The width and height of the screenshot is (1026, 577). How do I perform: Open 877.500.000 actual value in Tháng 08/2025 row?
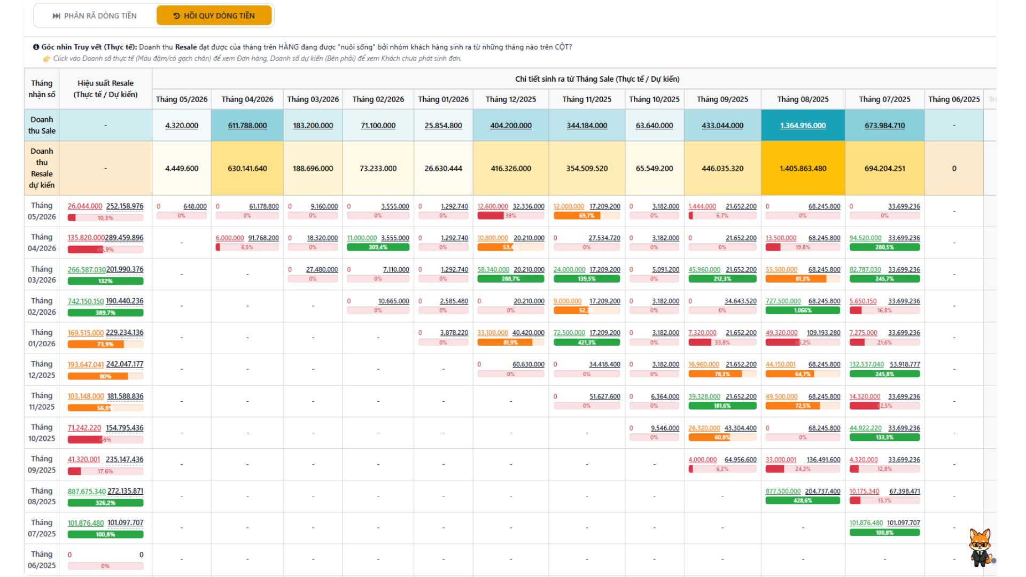[x=783, y=492]
